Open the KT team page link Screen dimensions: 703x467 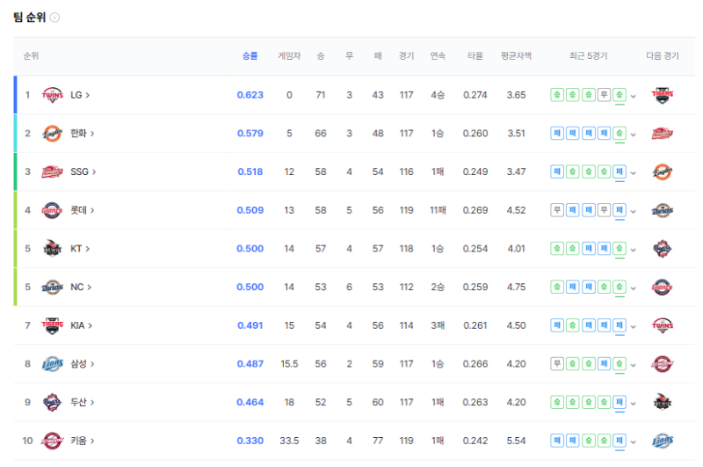click(x=80, y=249)
